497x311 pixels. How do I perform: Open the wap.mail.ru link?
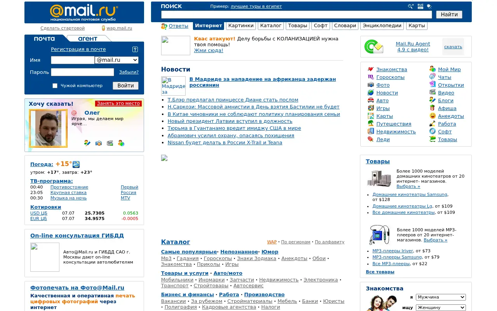coord(120,28)
